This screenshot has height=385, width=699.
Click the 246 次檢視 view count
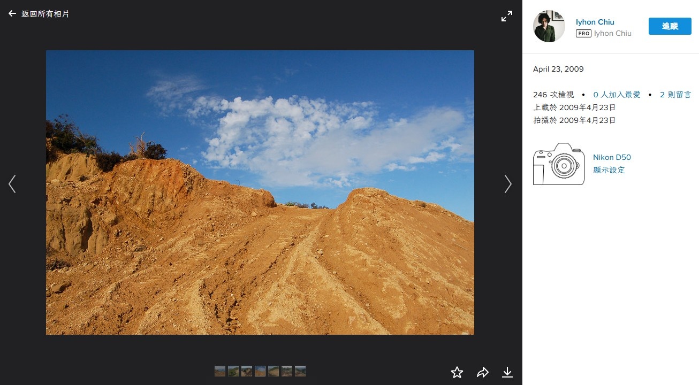click(x=553, y=95)
